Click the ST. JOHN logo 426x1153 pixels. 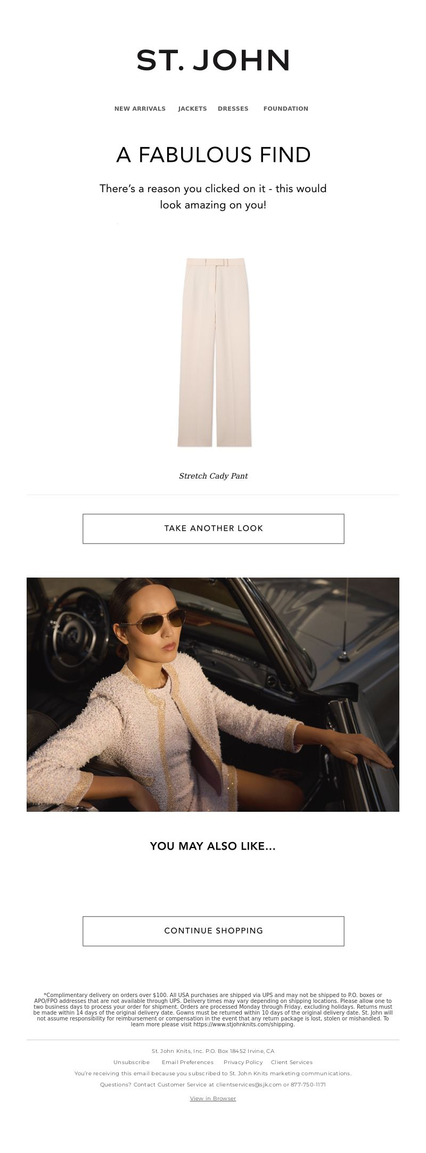[x=213, y=60]
